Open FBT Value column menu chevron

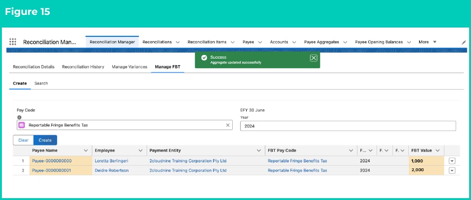[x=438, y=151]
